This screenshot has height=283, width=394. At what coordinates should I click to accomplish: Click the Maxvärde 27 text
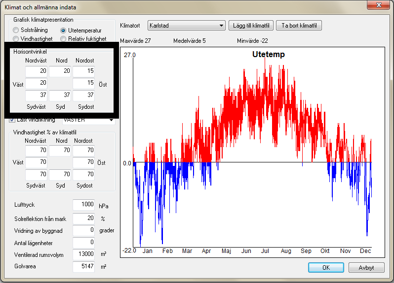coord(135,41)
